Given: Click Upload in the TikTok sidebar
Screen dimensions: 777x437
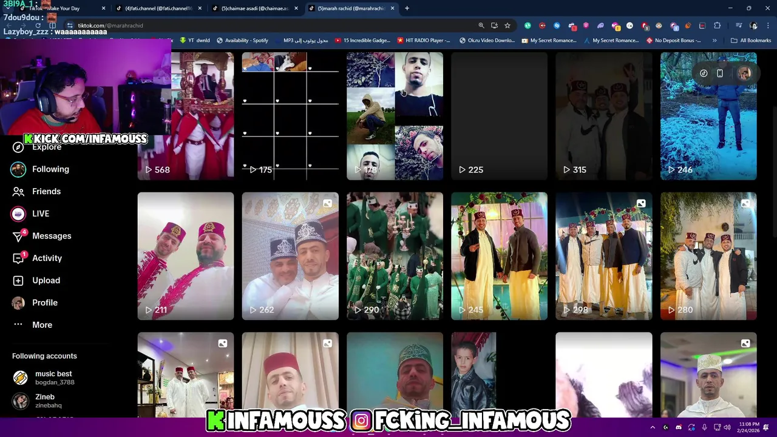Looking at the screenshot, I should pos(36,280).
